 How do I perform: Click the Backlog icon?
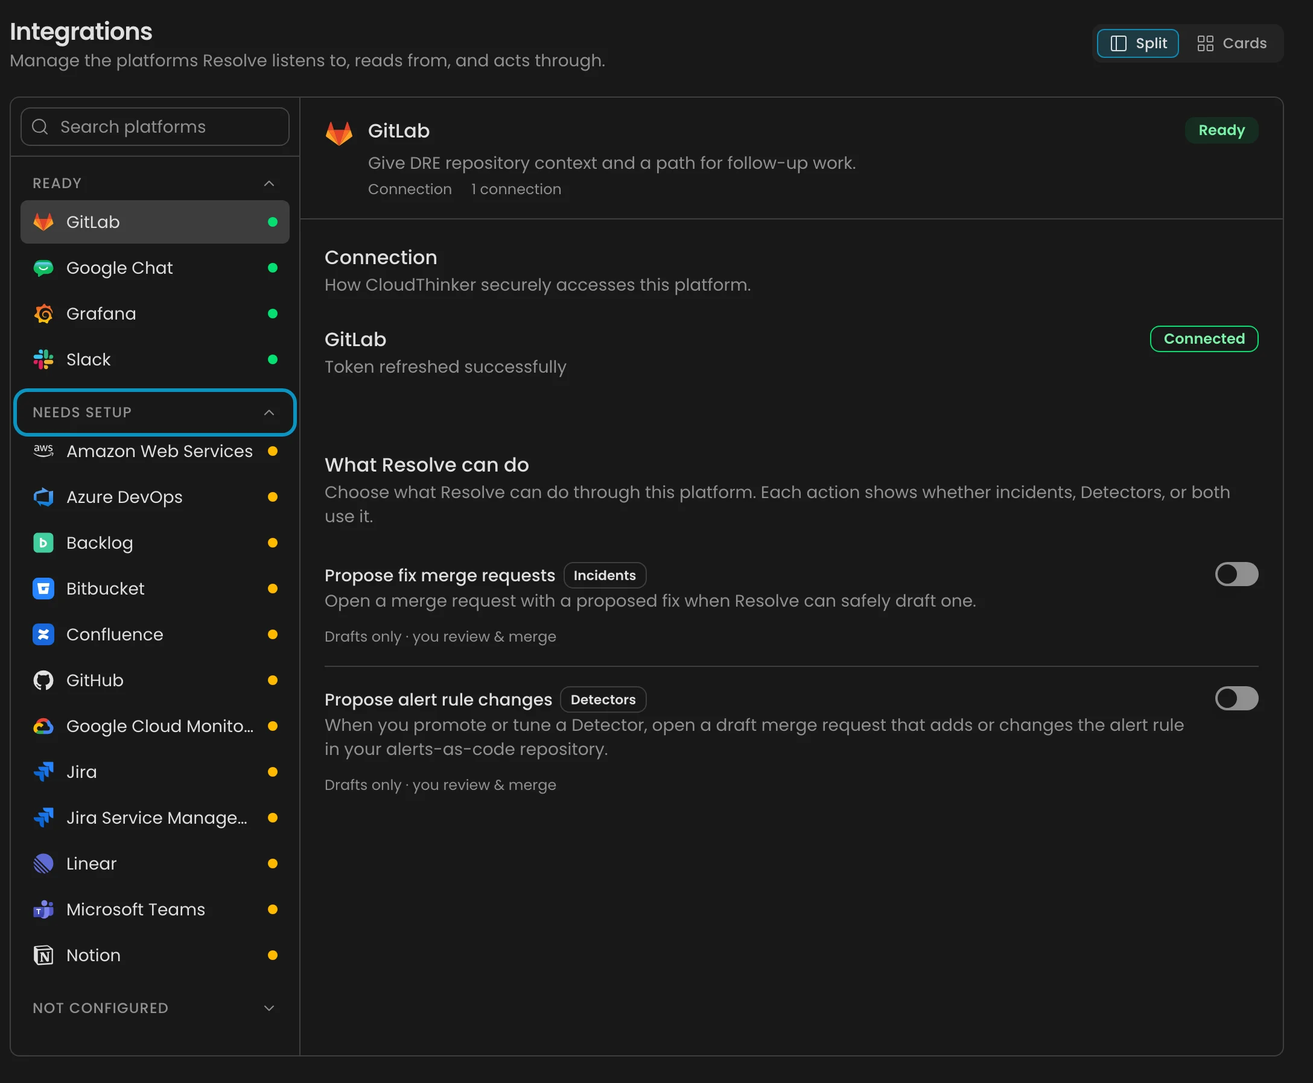(x=43, y=543)
